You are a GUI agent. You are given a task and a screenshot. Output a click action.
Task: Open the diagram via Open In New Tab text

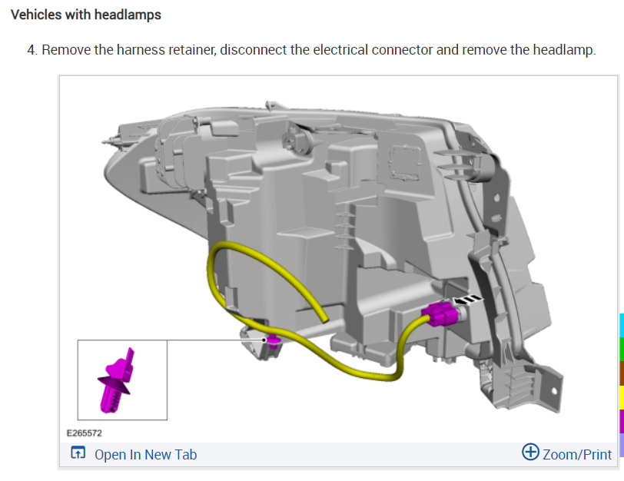[146, 454]
